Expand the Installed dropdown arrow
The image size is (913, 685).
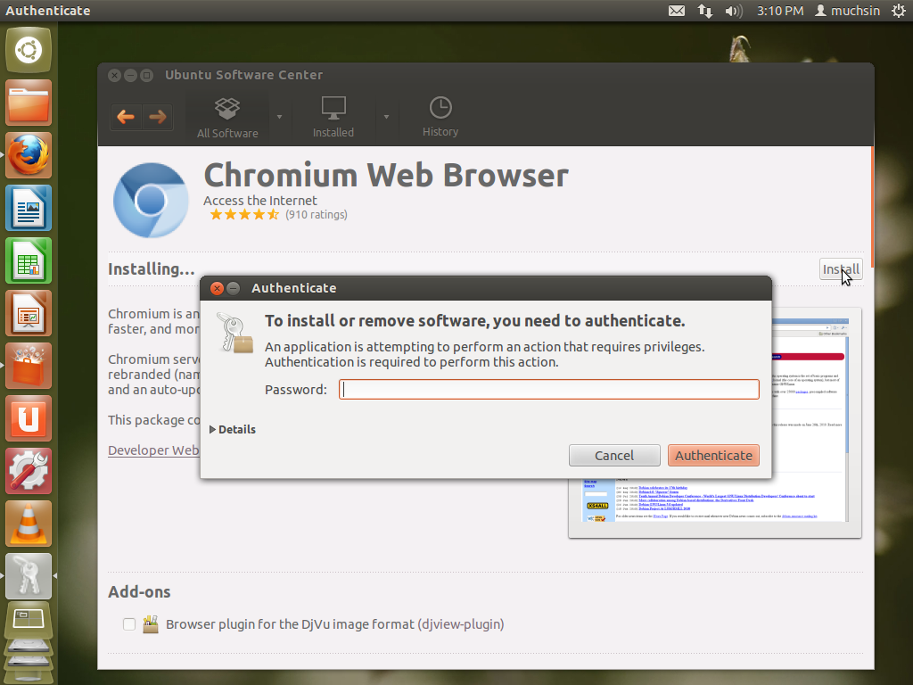pyautogui.click(x=386, y=117)
